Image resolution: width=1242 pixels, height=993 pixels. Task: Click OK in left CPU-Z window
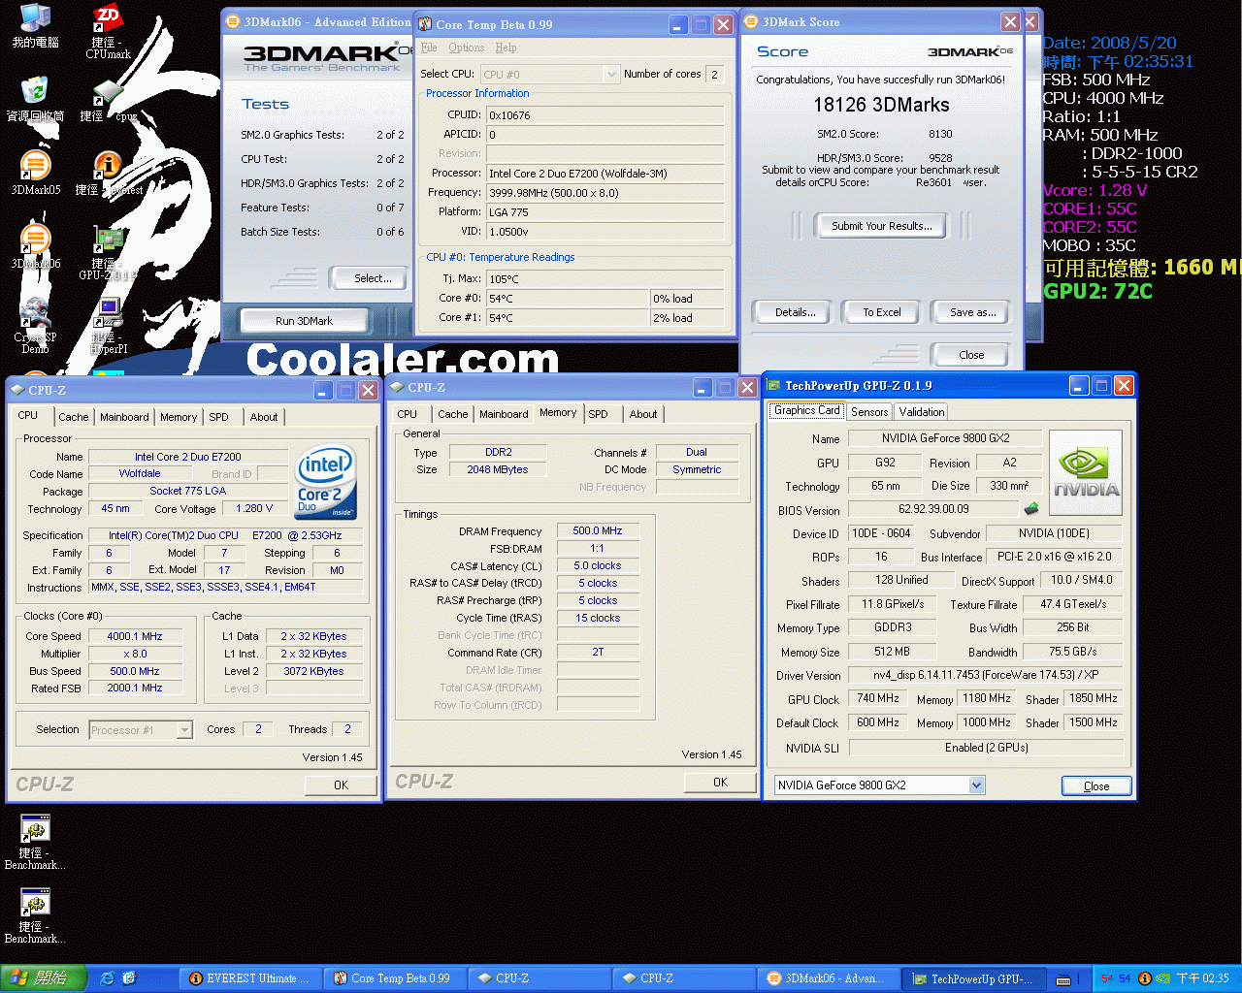[341, 785]
